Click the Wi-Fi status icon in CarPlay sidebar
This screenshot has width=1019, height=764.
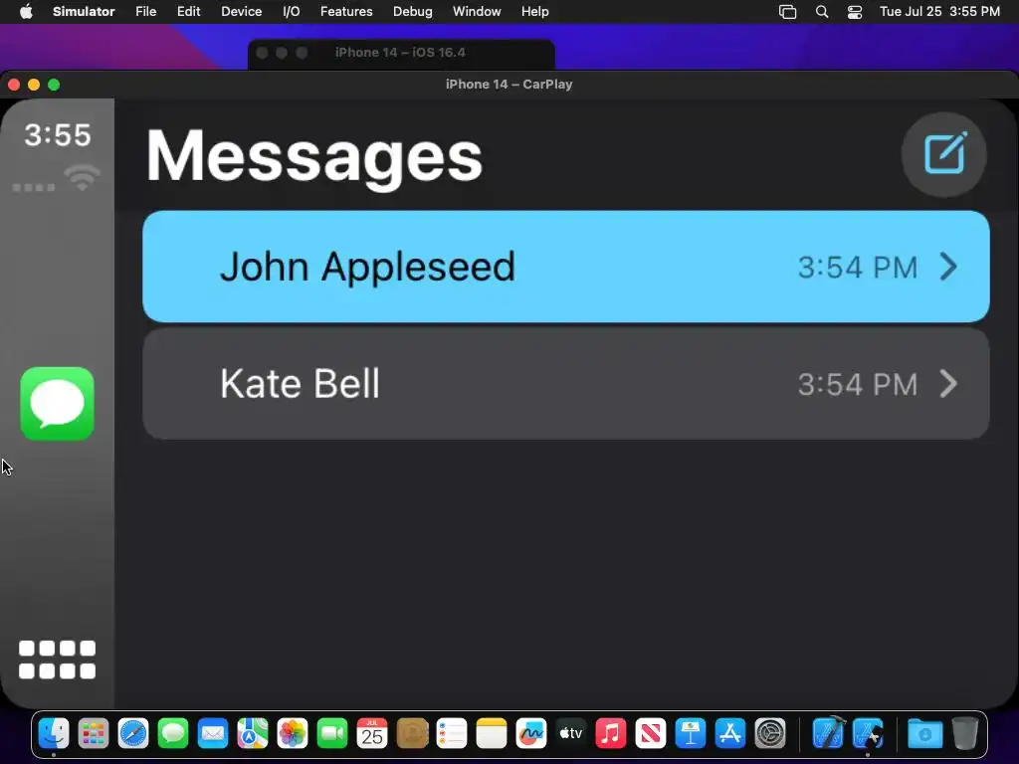point(82,178)
